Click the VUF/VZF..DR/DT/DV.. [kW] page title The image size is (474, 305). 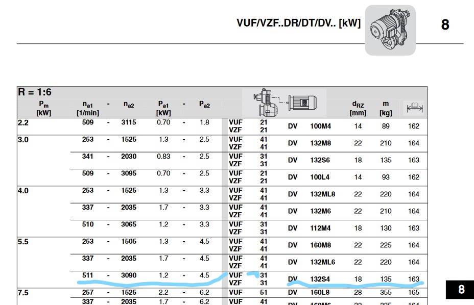pyautogui.click(x=298, y=23)
